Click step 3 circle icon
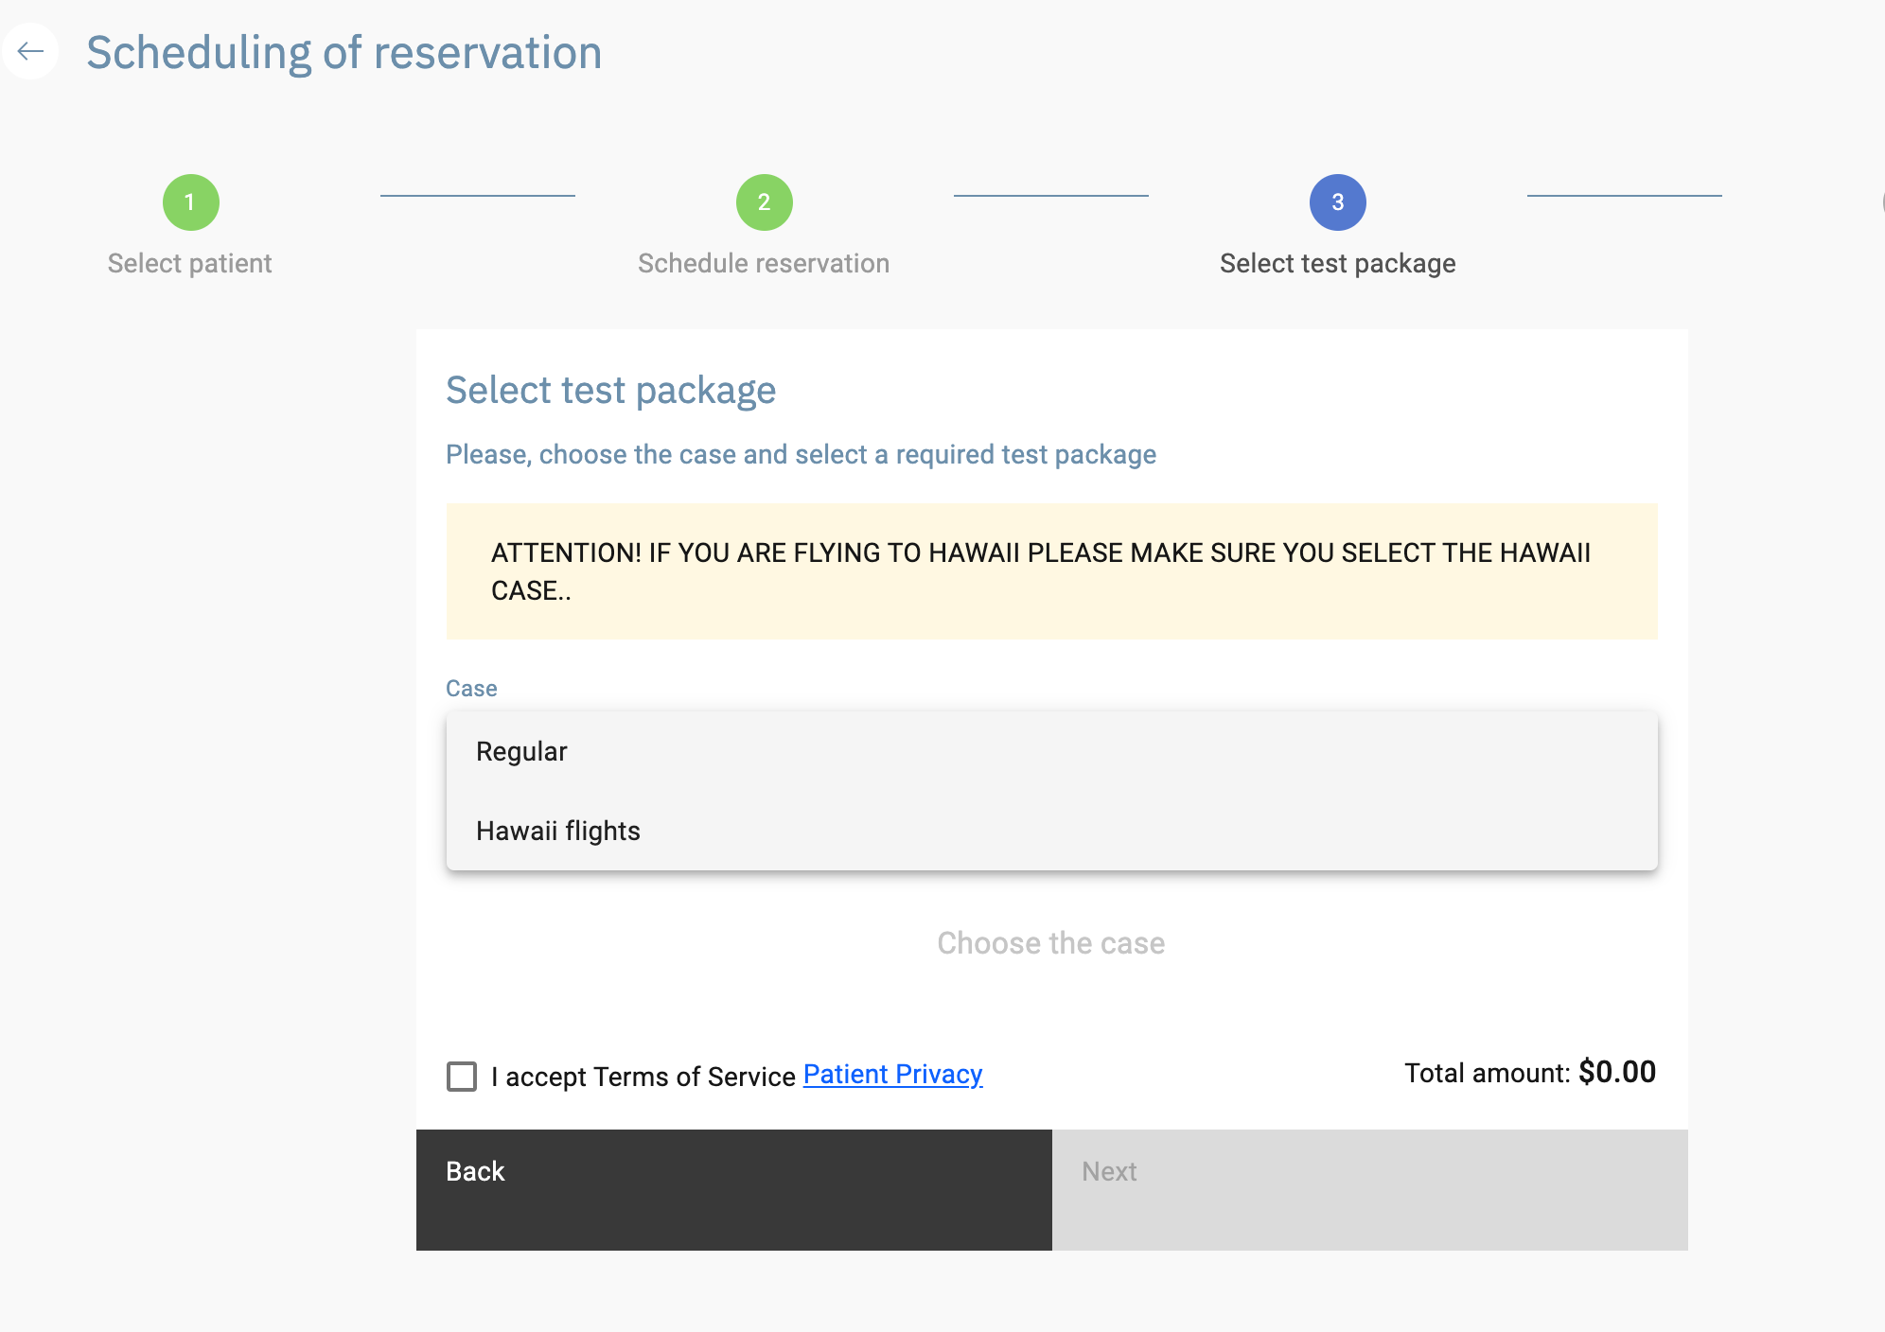The width and height of the screenshot is (1885, 1332). pos(1337,202)
